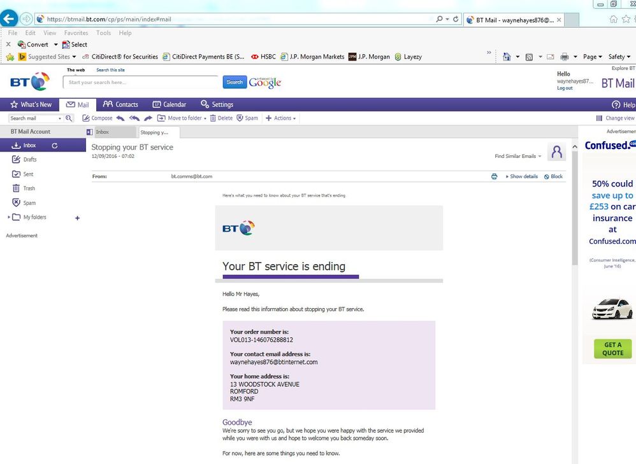Image resolution: width=636 pixels, height=464 pixels.
Task: Open the Find Similar Emails dropdown
Action: point(518,156)
